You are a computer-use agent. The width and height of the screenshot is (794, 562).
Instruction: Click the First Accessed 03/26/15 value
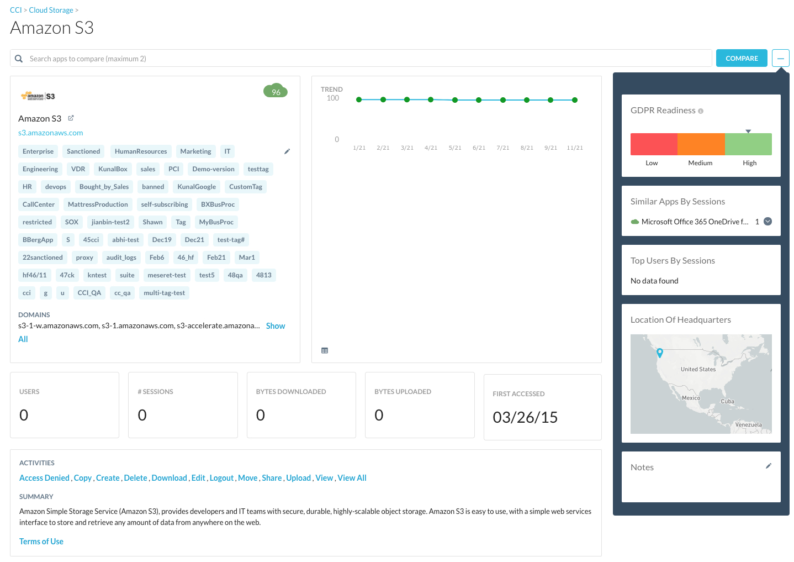525,417
